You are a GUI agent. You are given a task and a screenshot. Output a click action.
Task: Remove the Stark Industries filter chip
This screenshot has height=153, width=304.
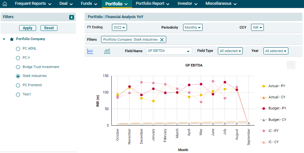click(x=162, y=40)
